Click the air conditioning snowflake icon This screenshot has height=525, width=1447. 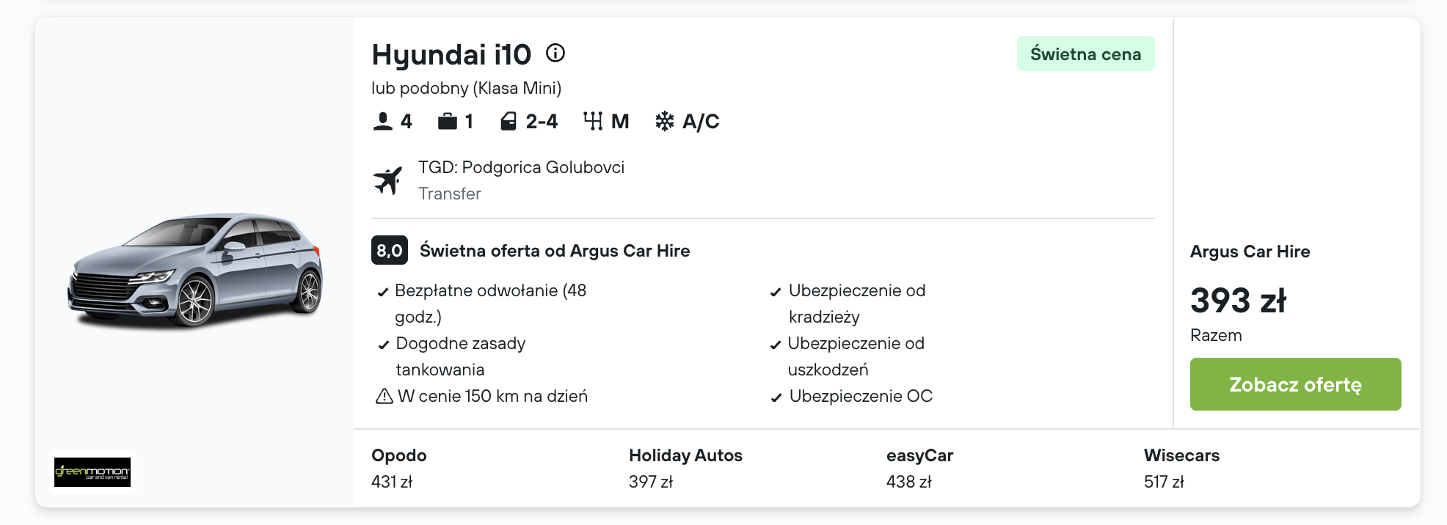(x=665, y=121)
